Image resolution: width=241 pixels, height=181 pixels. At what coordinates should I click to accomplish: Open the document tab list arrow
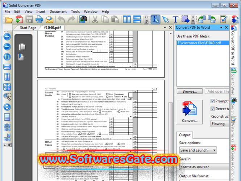coord(165,28)
